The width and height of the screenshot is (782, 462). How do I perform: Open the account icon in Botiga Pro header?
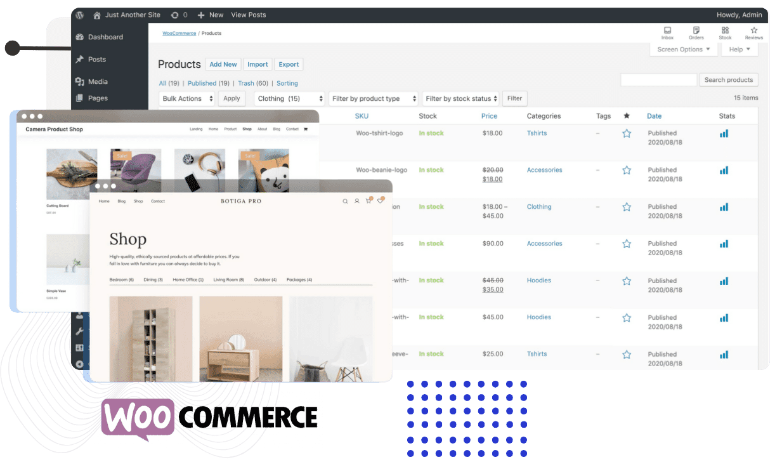tap(356, 201)
